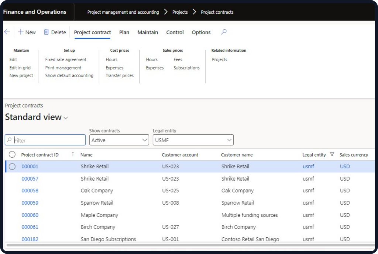Click the back arrow icon
Viewport: 378px width, 254px height.
(7, 32)
